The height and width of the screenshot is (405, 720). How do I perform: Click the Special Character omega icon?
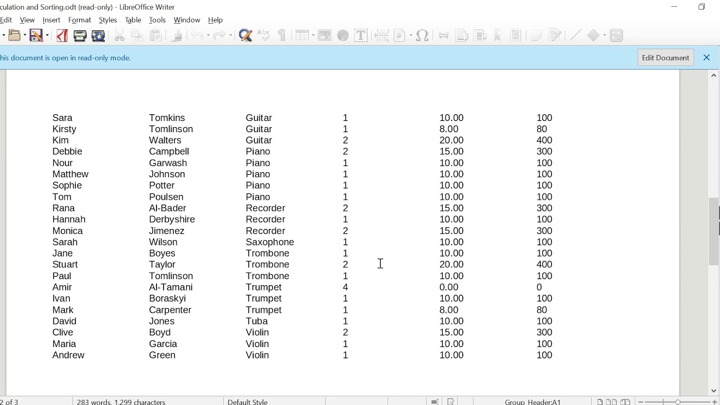point(422,35)
